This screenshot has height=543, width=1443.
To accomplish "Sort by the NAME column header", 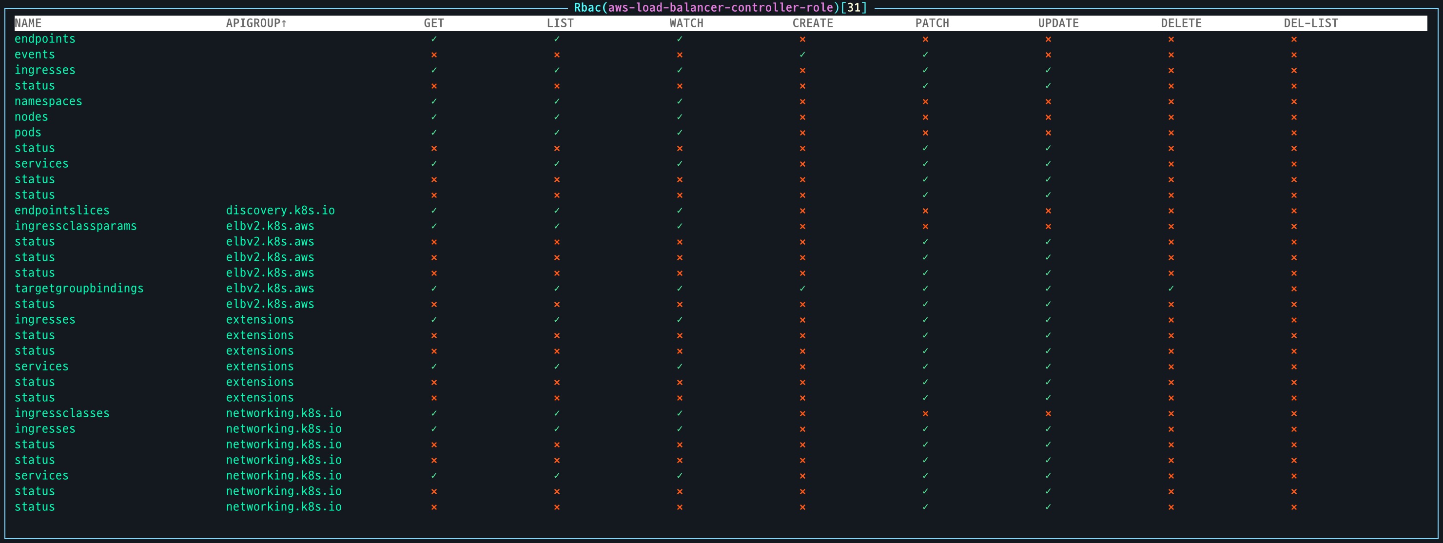I will click(x=28, y=23).
